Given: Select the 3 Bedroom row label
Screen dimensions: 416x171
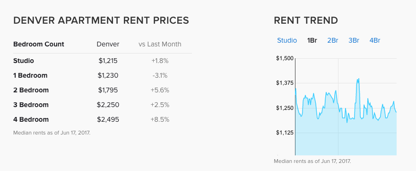Looking at the screenshot, I should (31, 105).
